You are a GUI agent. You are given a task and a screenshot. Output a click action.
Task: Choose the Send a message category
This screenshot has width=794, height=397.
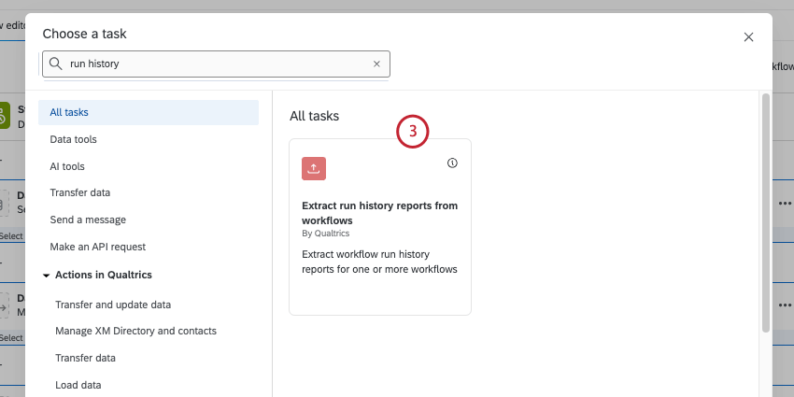point(88,220)
